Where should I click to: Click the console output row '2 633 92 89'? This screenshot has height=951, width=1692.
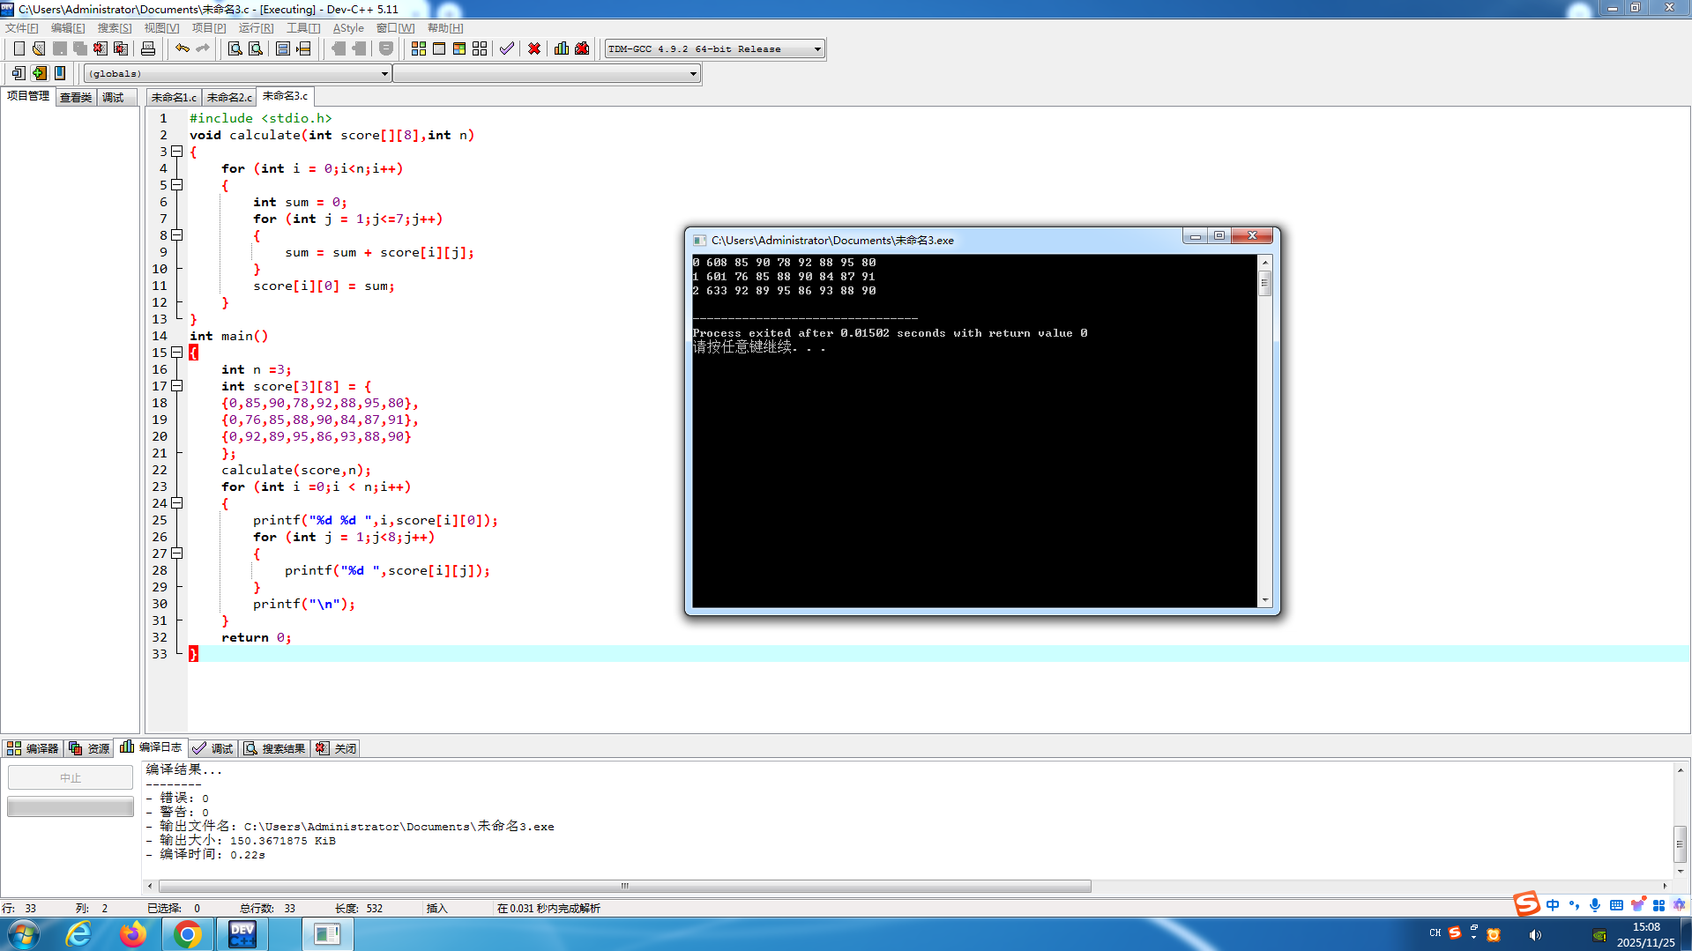[784, 290]
